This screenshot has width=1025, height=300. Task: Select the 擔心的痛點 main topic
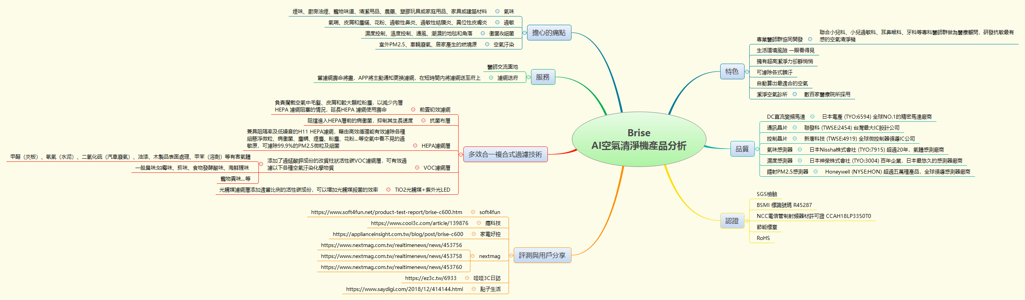549,33
